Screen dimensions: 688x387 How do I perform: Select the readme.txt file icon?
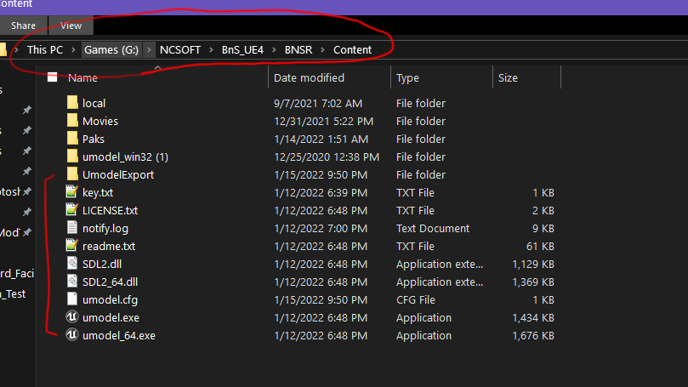coord(72,245)
